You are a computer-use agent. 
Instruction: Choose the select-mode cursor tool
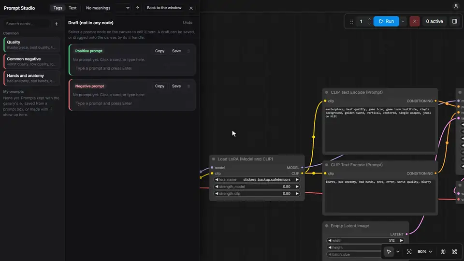click(x=389, y=251)
